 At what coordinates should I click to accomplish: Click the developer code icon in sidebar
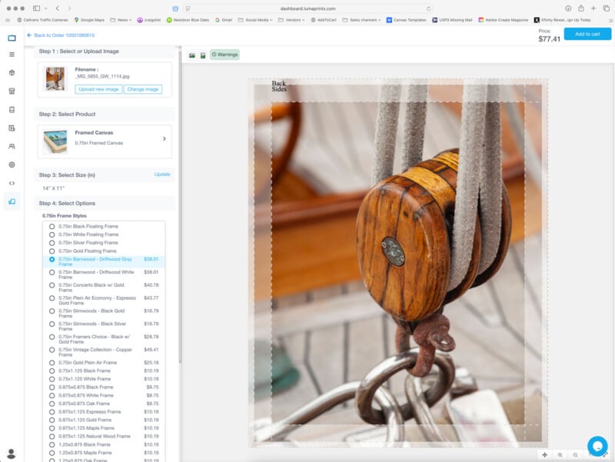click(x=12, y=183)
